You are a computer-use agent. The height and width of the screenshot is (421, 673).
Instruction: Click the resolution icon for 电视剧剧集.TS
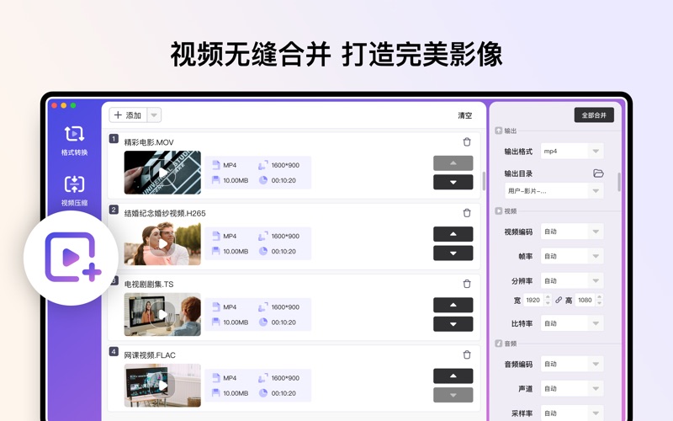click(263, 306)
